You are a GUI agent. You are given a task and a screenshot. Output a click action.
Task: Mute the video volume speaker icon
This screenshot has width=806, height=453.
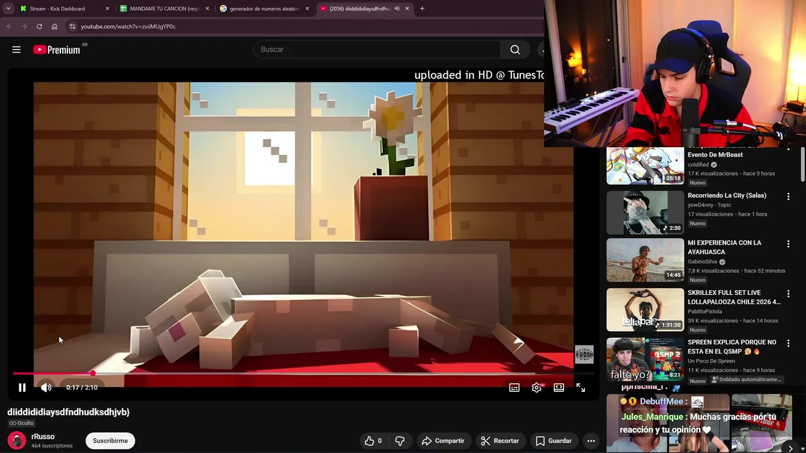point(46,388)
